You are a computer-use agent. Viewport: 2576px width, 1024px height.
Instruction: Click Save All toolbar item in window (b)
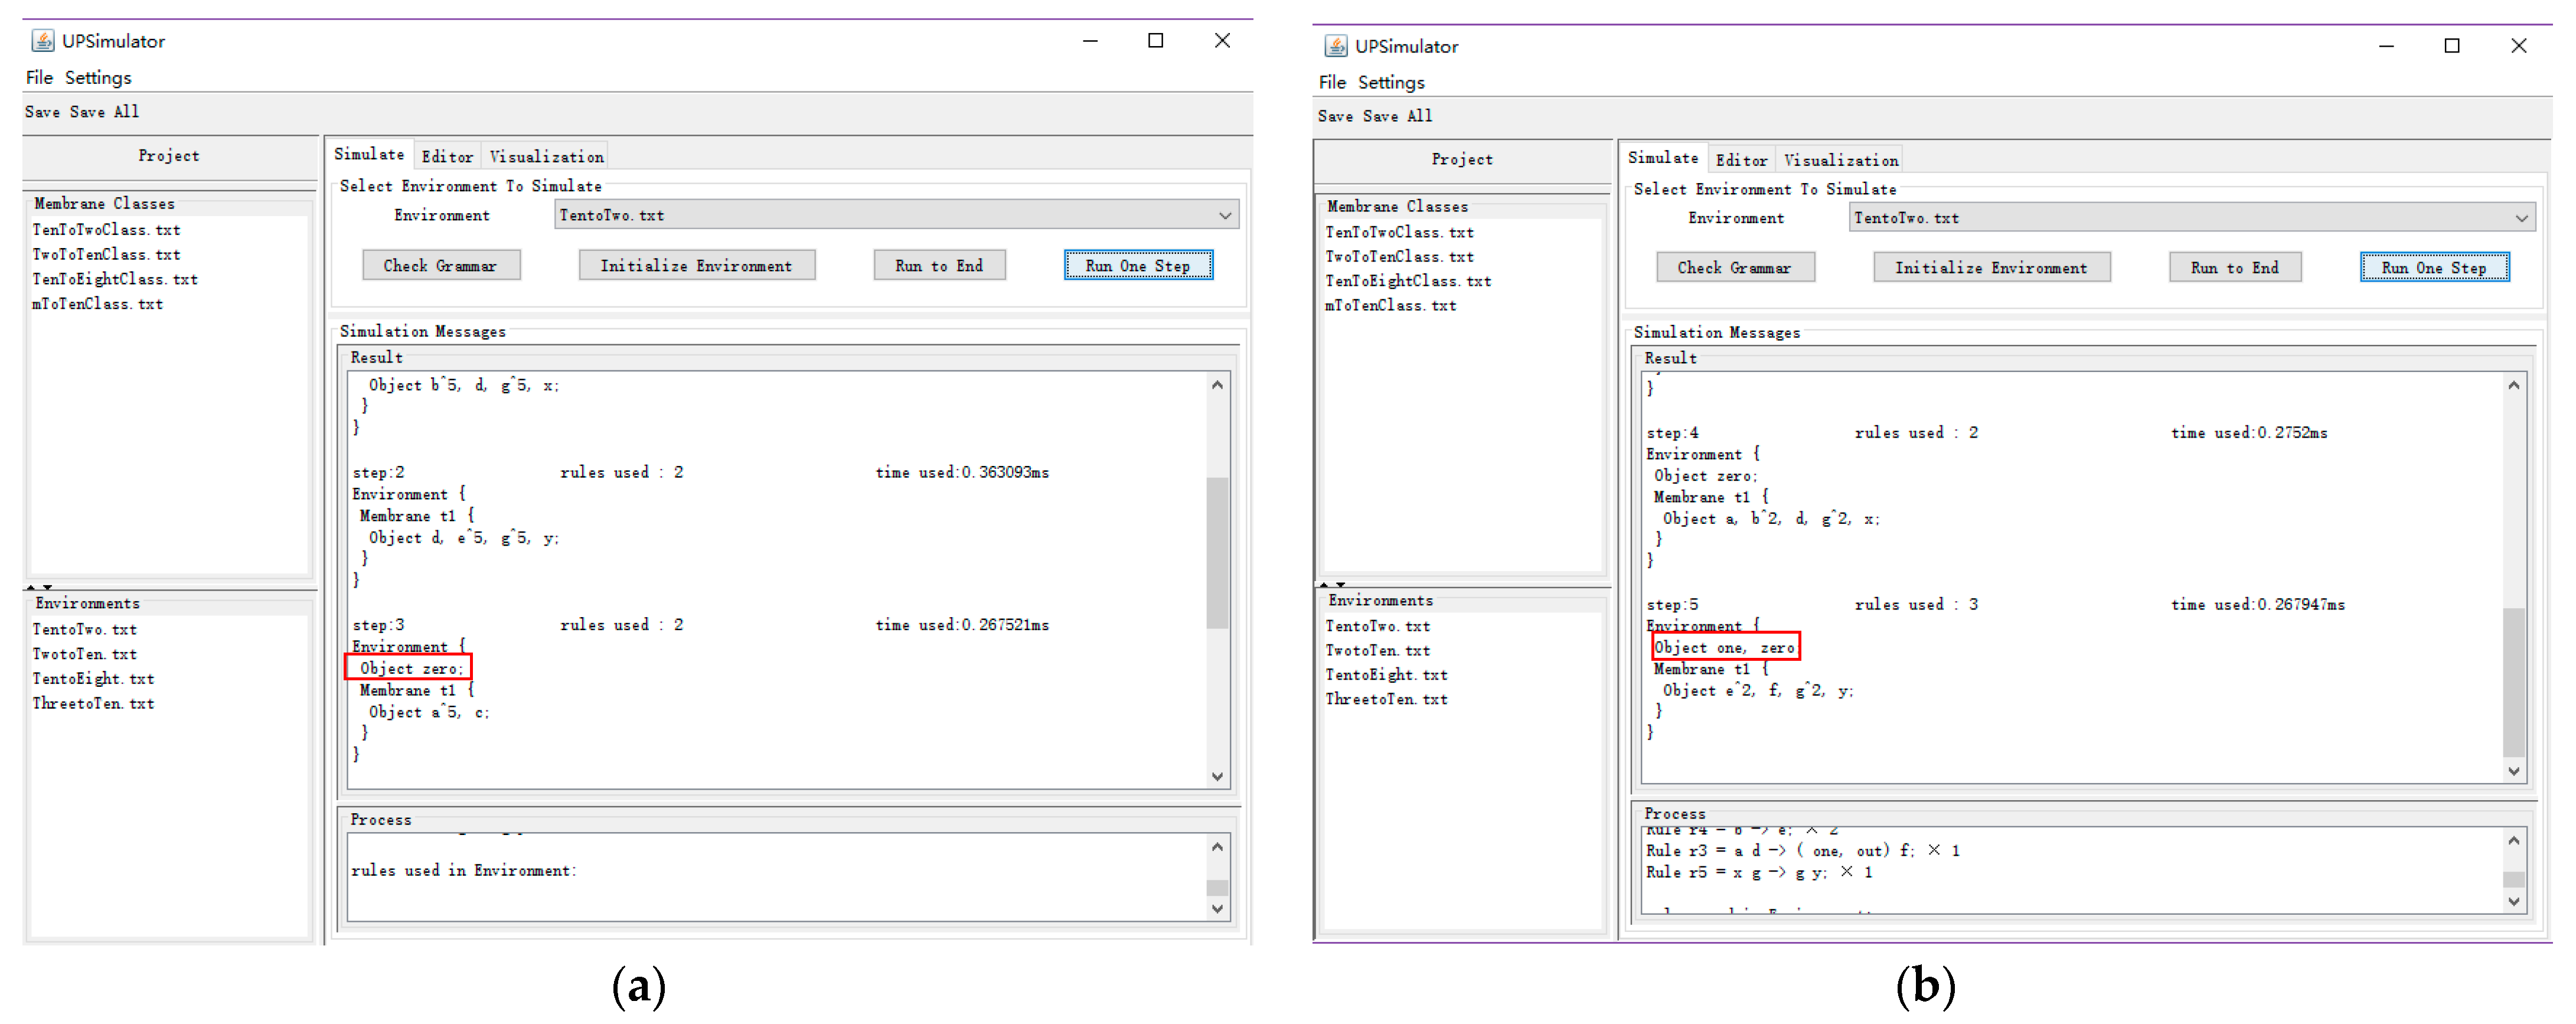(x=1397, y=116)
